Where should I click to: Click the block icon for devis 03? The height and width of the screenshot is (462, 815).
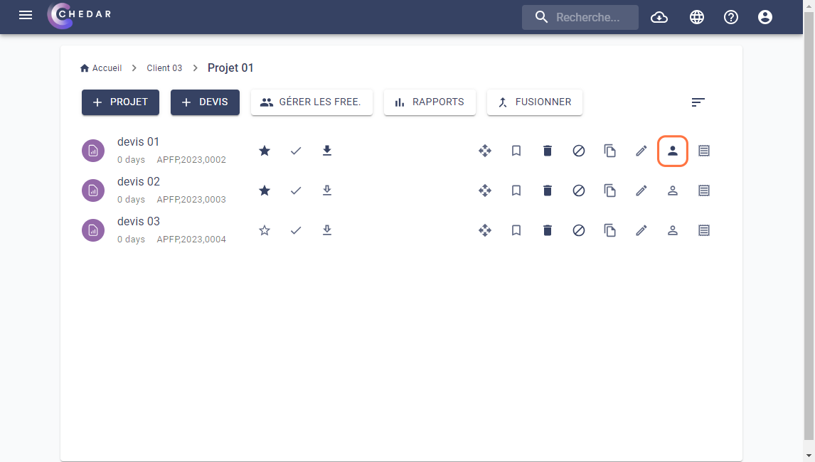coord(578,230)
